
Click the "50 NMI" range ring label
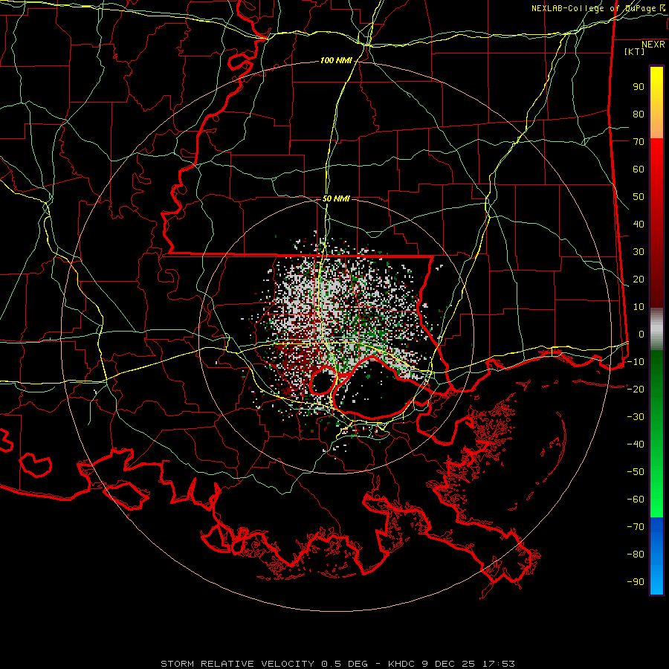click(336, 198)
